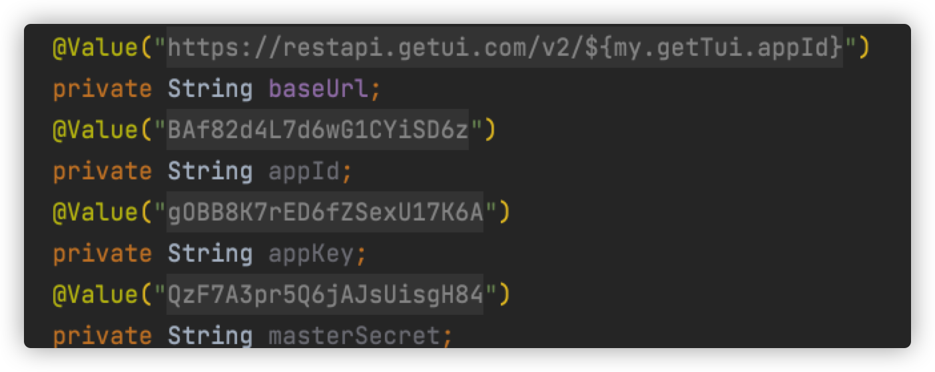Click the appId variable name
This screenshot has height=372, width=935.
[304, 171]
